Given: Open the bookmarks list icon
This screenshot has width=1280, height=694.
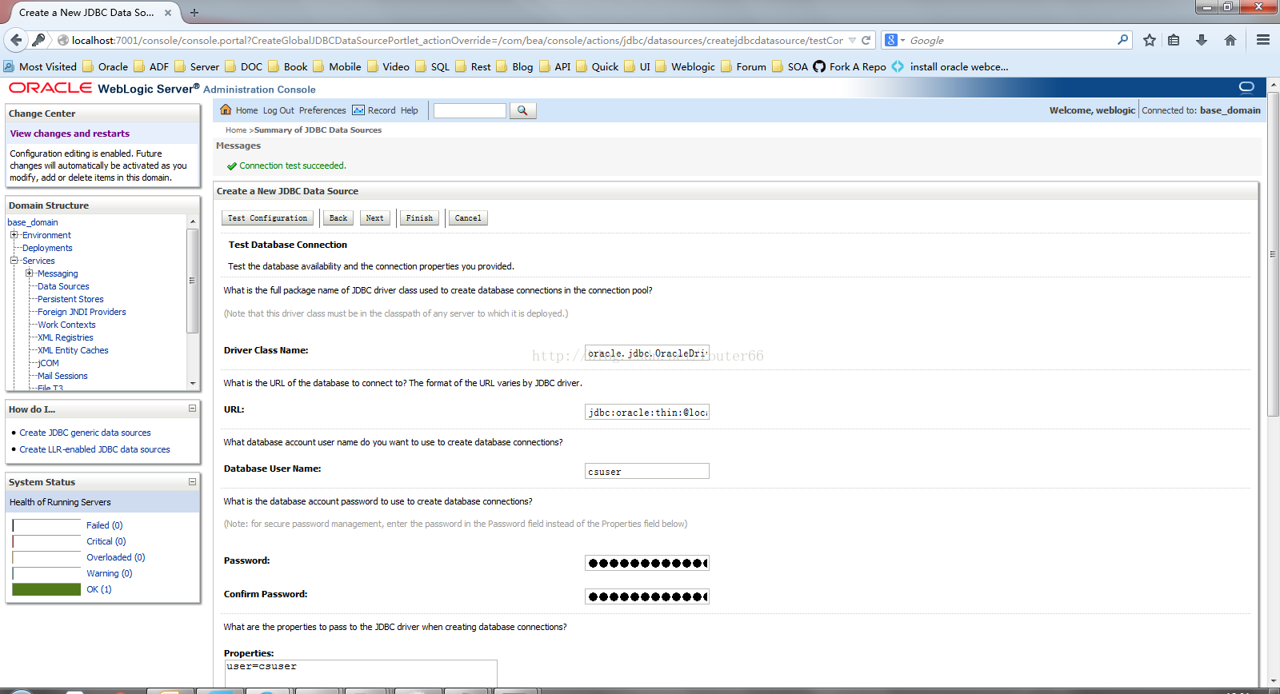Looking at the screenshot, I should click(1174, 40).
